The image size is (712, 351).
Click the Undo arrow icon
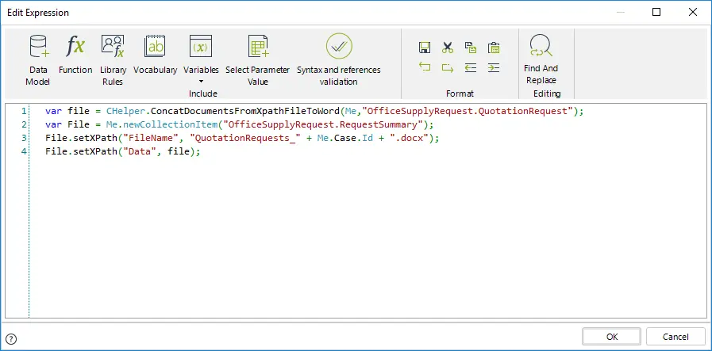[x=425, y=68]
